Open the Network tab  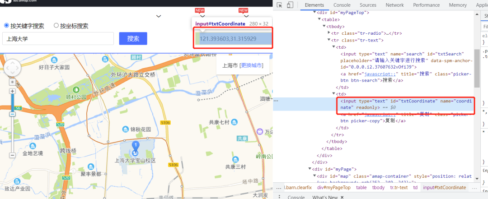pos(394,5)
